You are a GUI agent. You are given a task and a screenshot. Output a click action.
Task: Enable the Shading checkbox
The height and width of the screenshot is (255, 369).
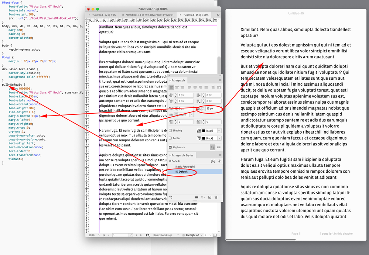tap(170, 131)
